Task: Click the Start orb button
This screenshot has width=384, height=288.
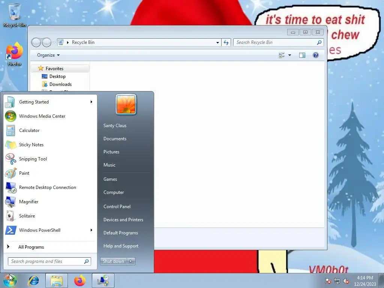Action: pos(10,280)
